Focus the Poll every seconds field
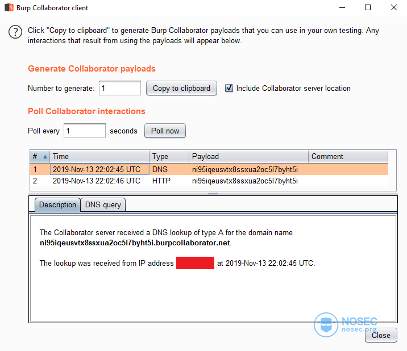Viewport: 407px width, 351px height. point(85,131)
